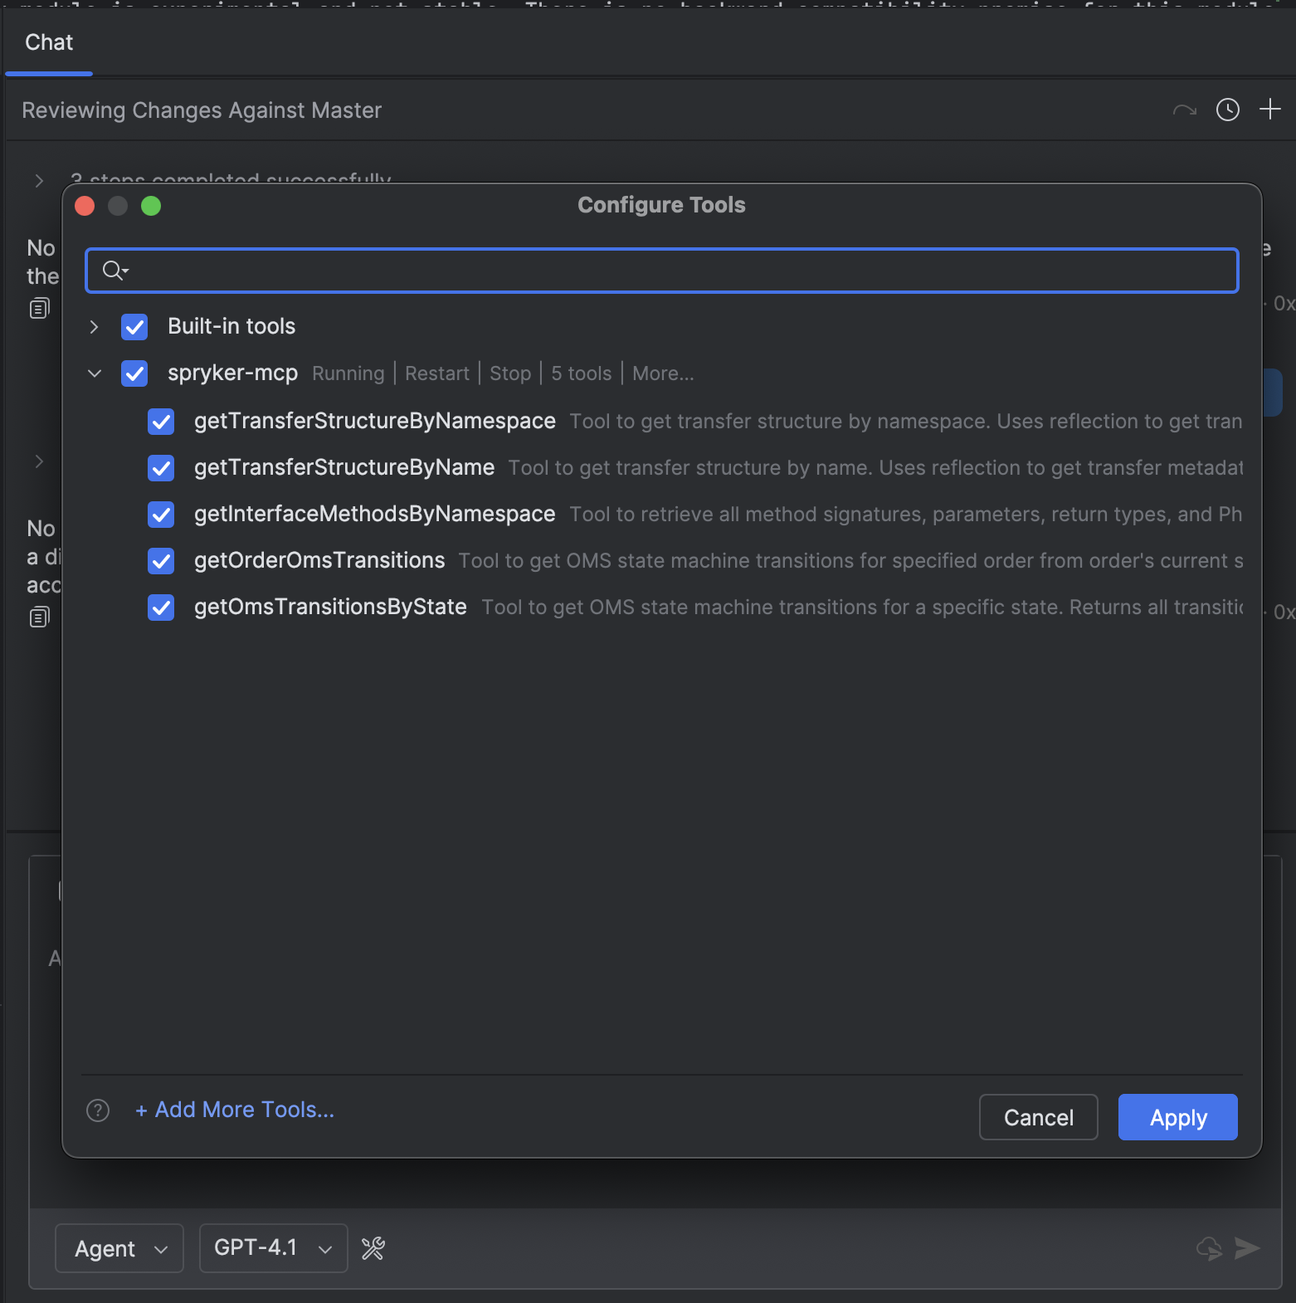This screenshot has height=1303, width=1296.
Task: Start a new chat with plus icon
Action: coord(1269,110)
